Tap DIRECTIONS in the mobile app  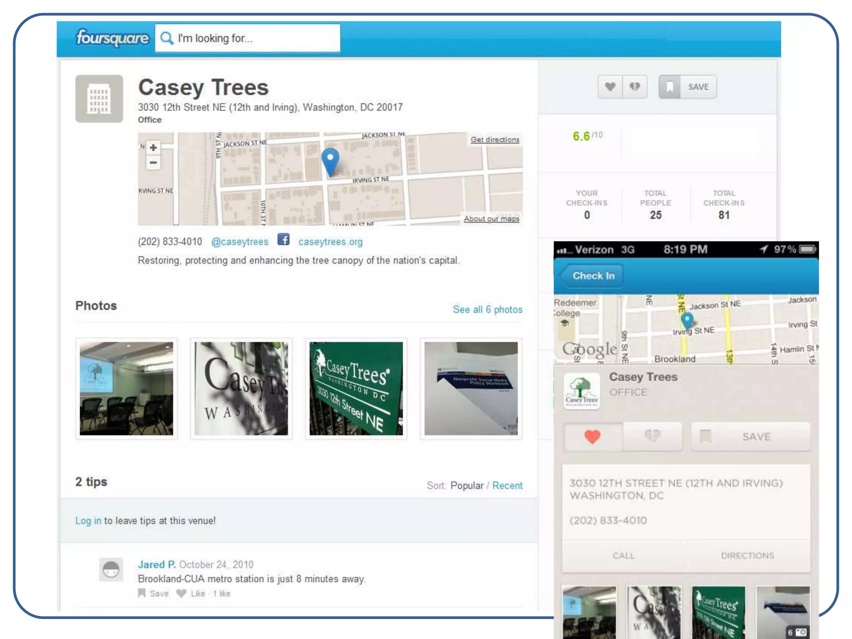coord(748,556)
